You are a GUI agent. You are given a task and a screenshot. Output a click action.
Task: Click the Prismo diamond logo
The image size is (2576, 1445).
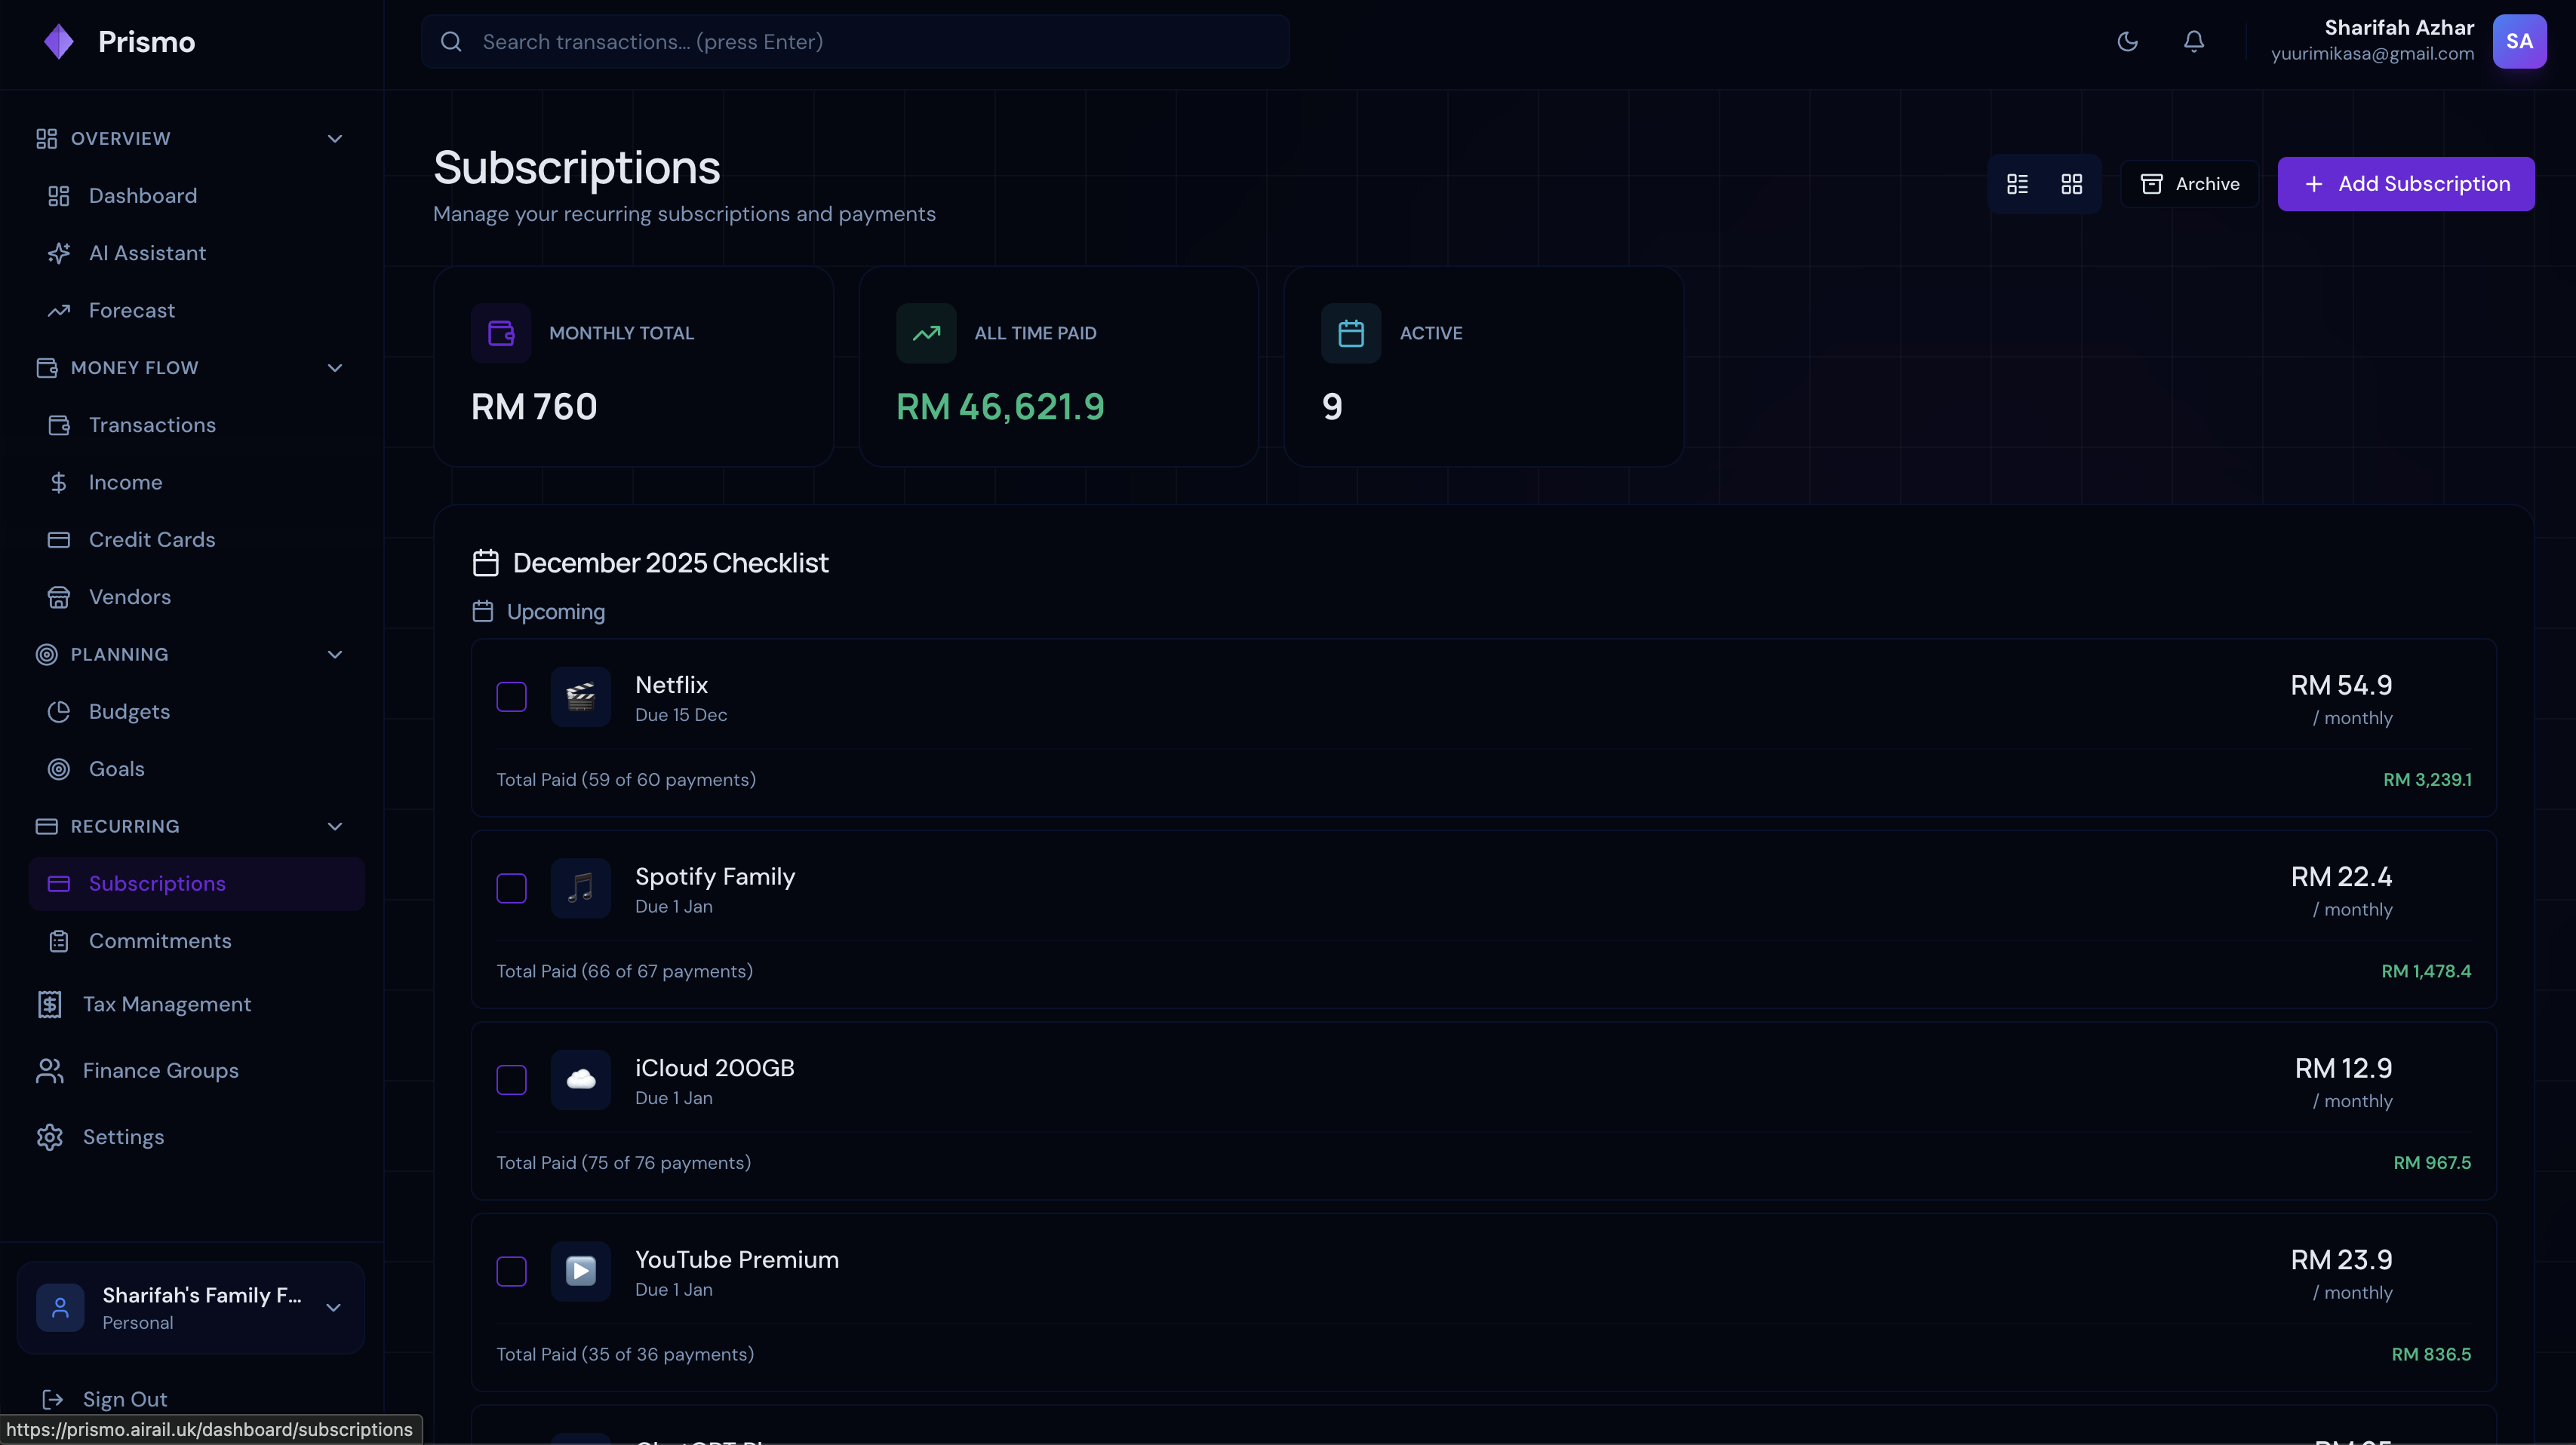point(59,41)
